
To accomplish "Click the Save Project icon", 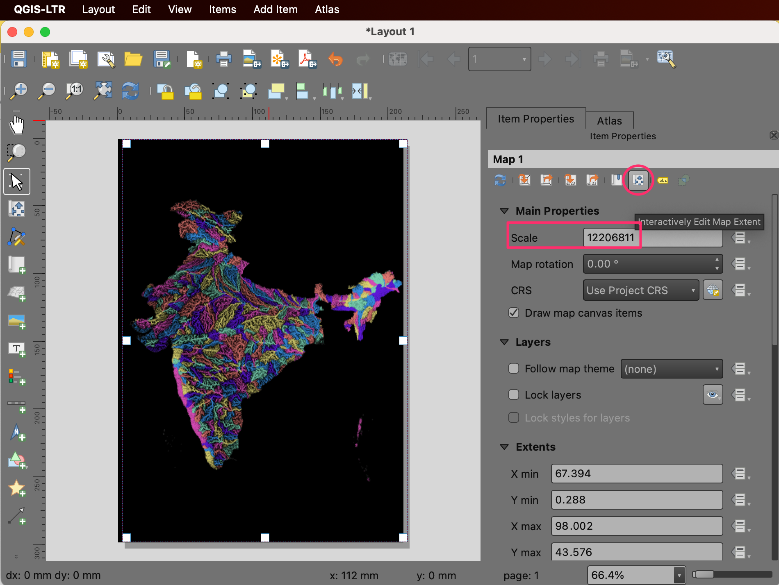I will 19,59.
